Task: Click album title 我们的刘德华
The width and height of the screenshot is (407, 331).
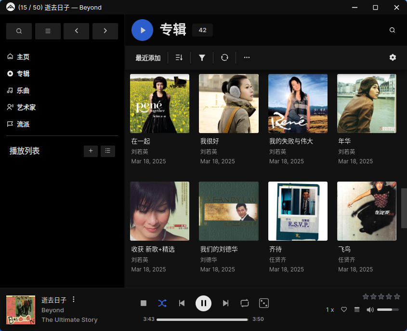Action: pos(219,249)
